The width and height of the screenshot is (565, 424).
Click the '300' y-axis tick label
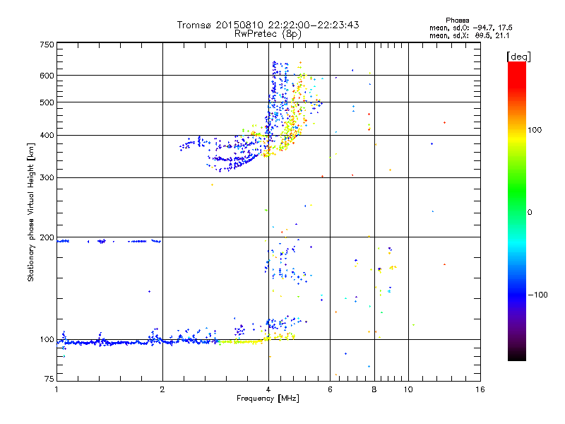coord(47,178)
